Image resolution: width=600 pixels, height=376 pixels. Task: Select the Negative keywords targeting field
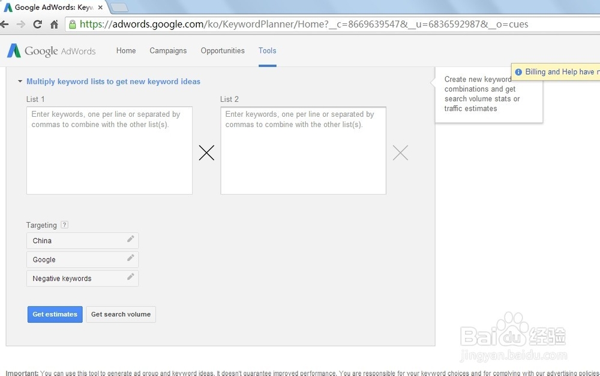[x=83, y=278]
